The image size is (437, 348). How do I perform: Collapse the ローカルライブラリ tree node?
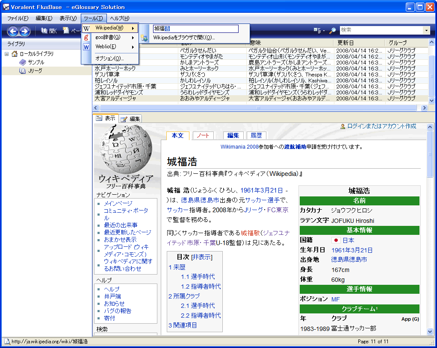[x=6, y=54]
